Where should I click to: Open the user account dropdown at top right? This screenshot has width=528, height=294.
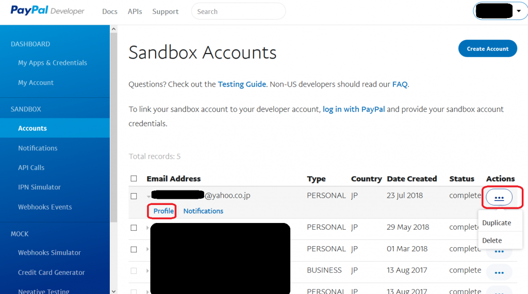518,11
